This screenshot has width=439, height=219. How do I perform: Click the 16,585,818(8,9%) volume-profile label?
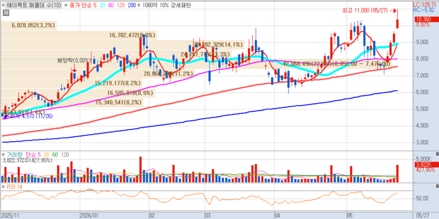(130, 93)
